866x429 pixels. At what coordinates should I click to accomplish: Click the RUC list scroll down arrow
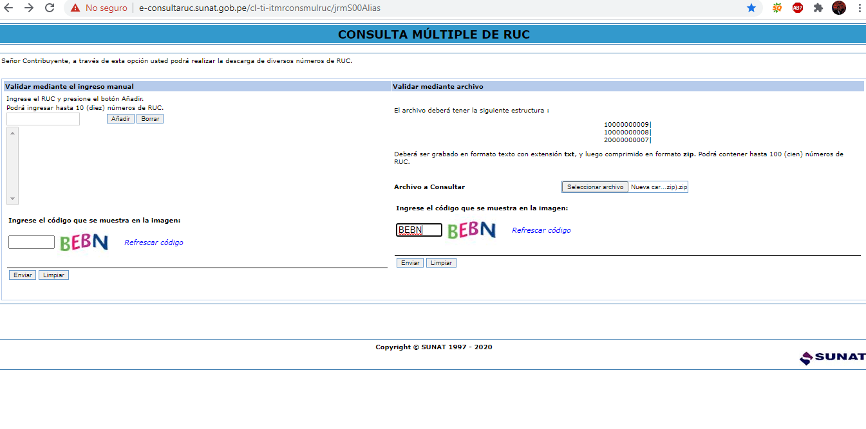[x=12, y=199]
